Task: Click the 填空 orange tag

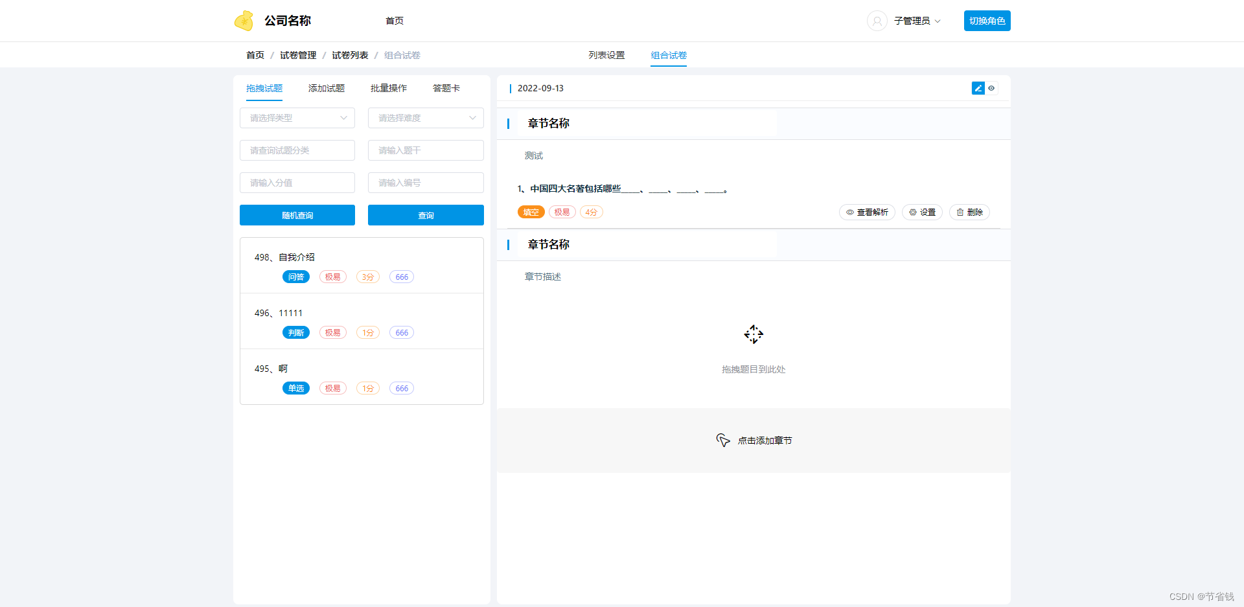Action: click(x=531, y=212)
